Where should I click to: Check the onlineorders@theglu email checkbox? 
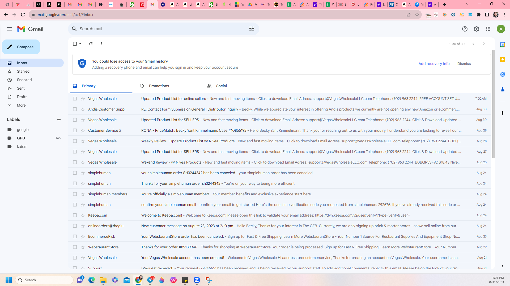tap(75, 226)
